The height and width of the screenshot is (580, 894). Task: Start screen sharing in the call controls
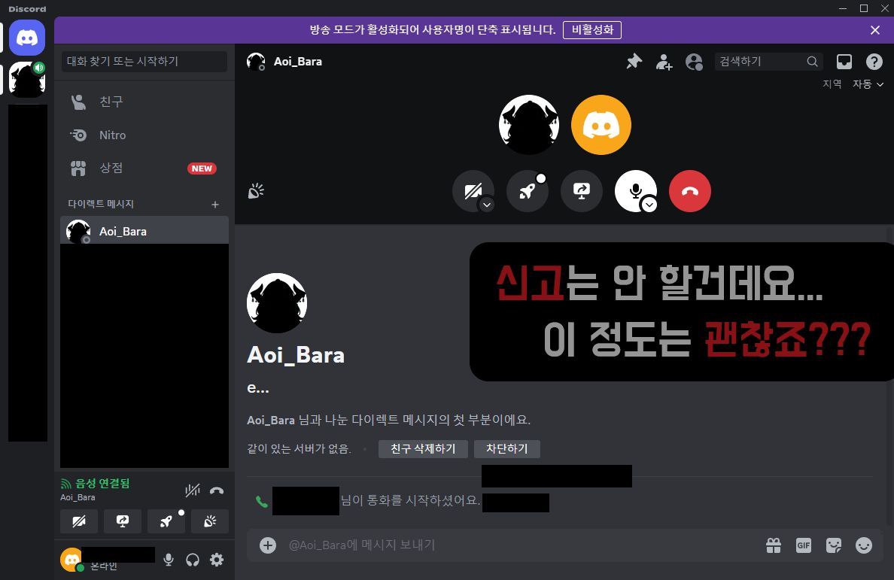(x=581, y=191)
